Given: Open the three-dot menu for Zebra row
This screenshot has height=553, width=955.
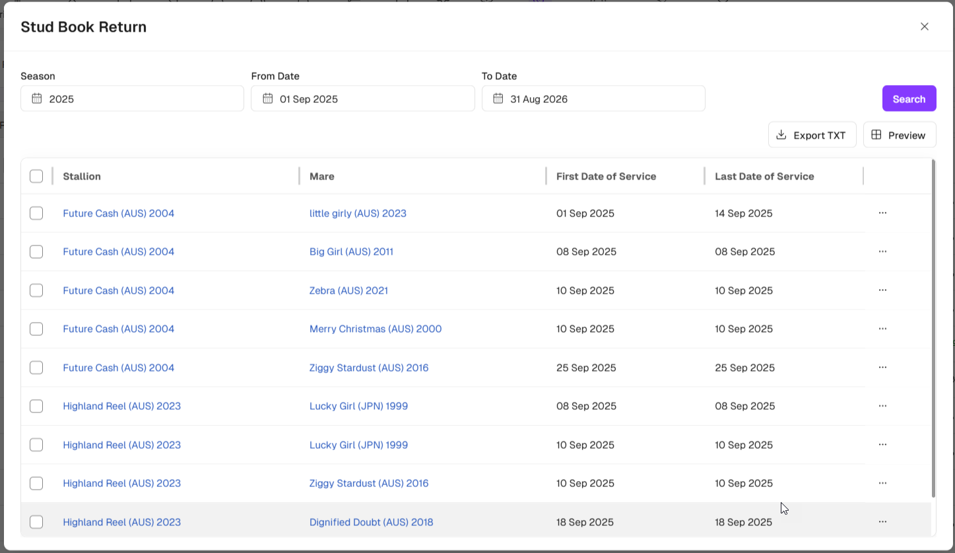Looking at the screenshot, I should (x=882, y=290).
